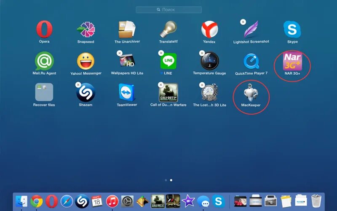This screenshot has width=337, height=211.
Task: Launch Yahoo! Messenger smiley app
Action: coord(86,61)
